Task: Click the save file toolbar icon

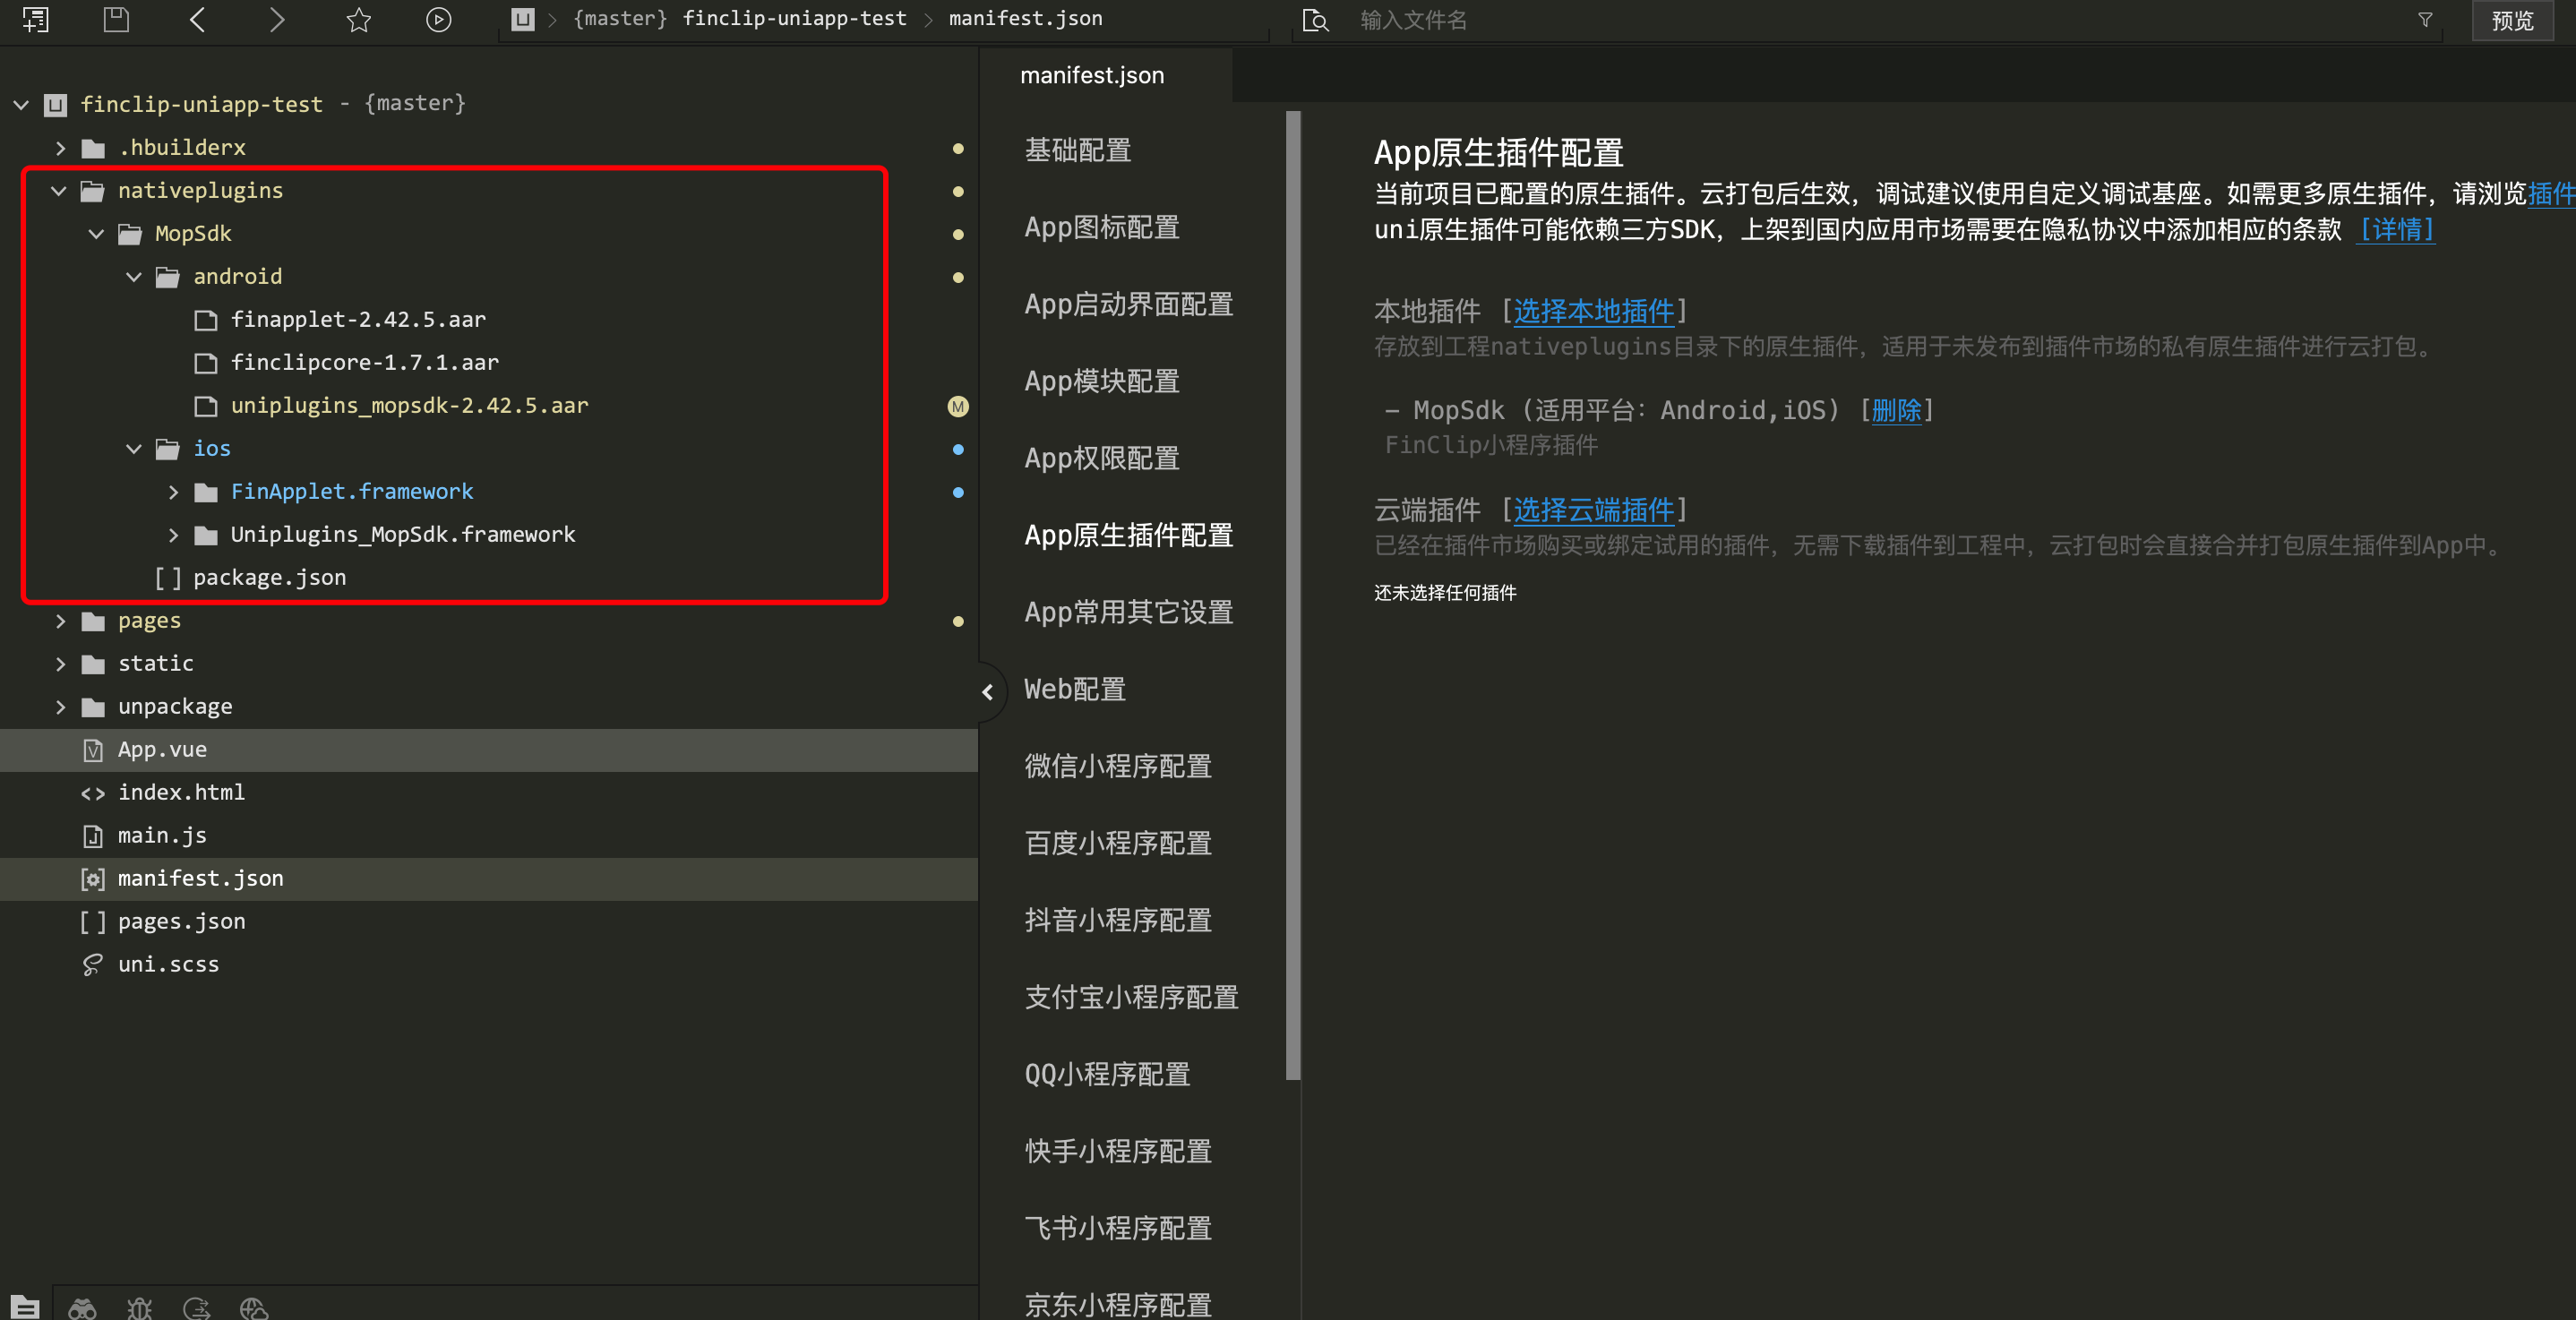Action: click(x=116, y=19)
